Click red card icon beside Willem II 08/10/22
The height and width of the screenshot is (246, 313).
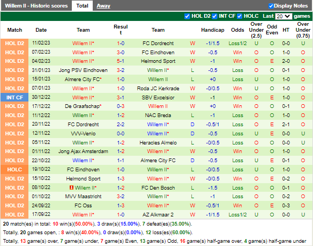point(71,187)
